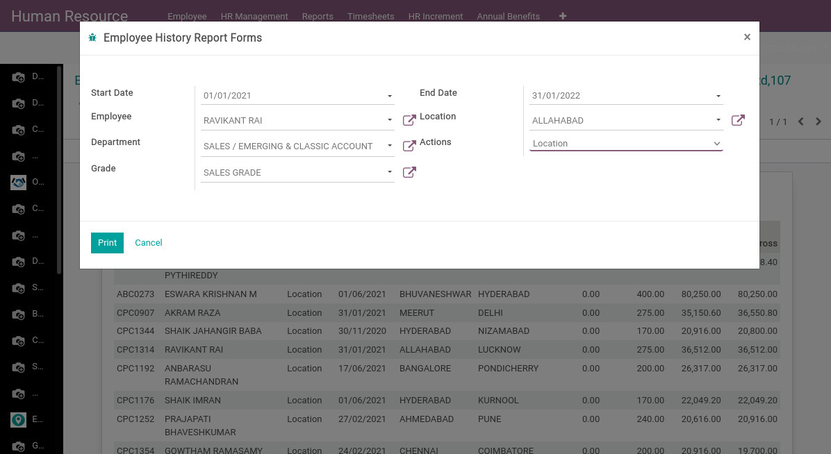Open the Reports menu
Image resolution: width=831 pixels, height=454 pixels.
click(x=318, y=16)
